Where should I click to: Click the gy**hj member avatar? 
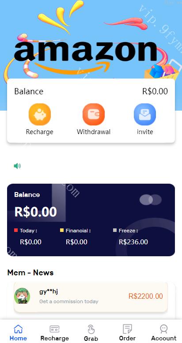pos(22,296)
